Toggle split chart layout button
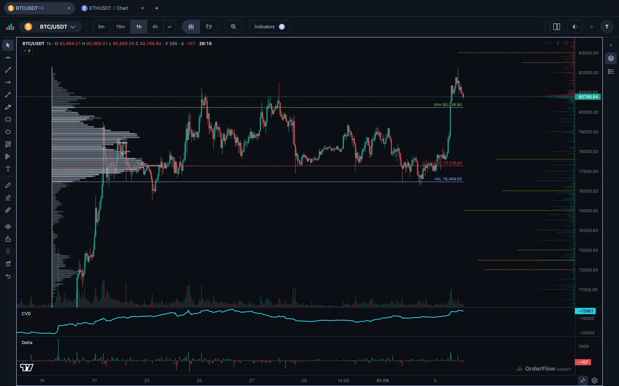Viewport: 619px width, 386px height. 557,27
